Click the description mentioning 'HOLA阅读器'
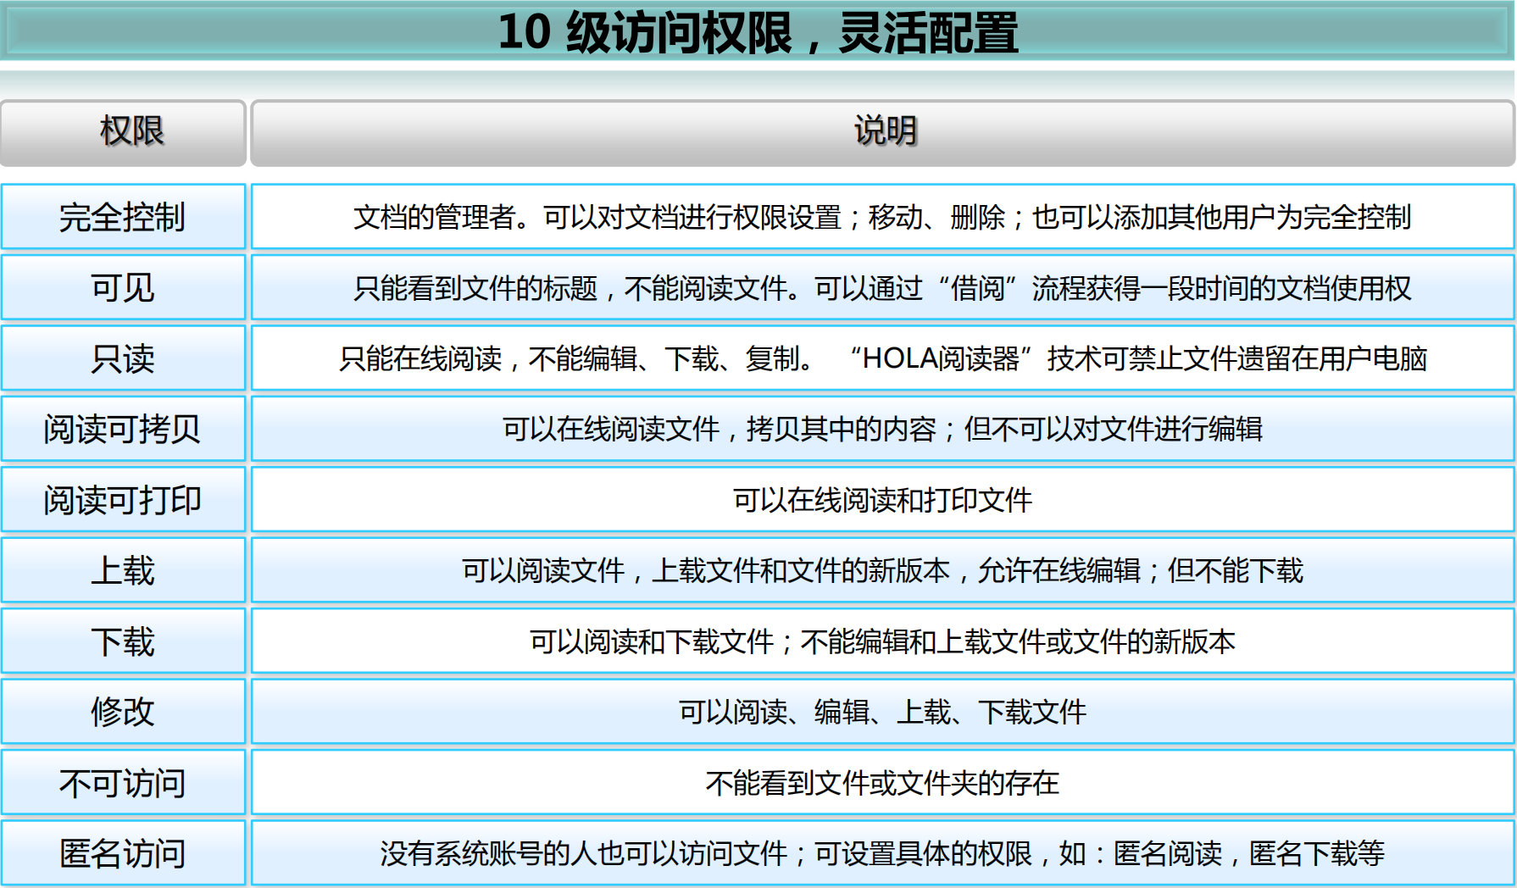Screen dimensions: 1517x888 tap(882, 358)
